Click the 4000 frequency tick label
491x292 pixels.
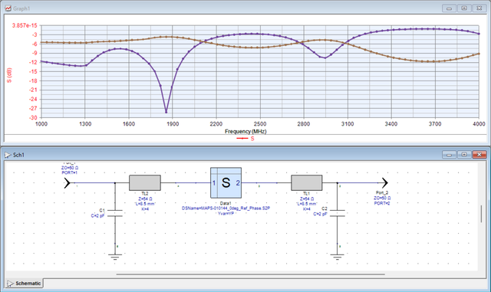click(479, 124)
